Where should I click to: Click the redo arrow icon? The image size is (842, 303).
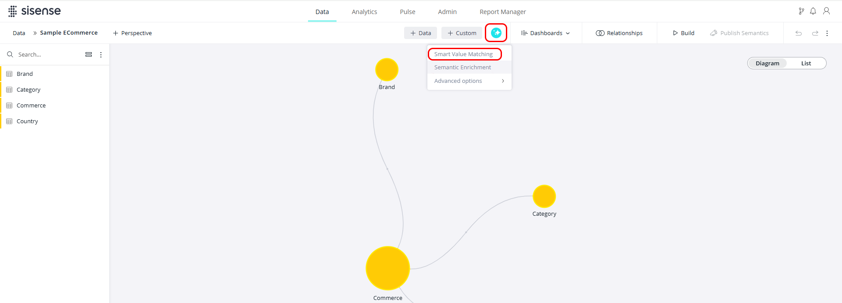pyautogui.click(x=815, y=33)
